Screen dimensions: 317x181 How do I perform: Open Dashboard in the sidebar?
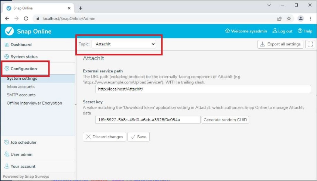tap(21, 45)
